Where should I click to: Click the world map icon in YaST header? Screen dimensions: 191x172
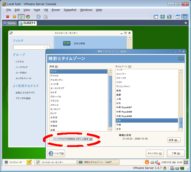coord(181,59)
